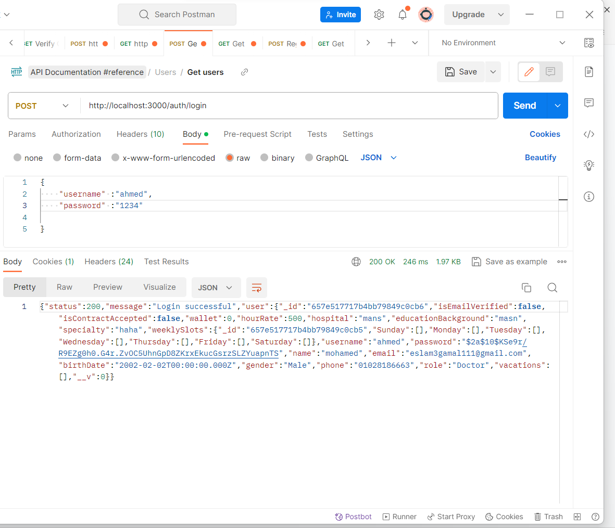Copy the request link icon
615x528 pixels.
tap(244, 72)
